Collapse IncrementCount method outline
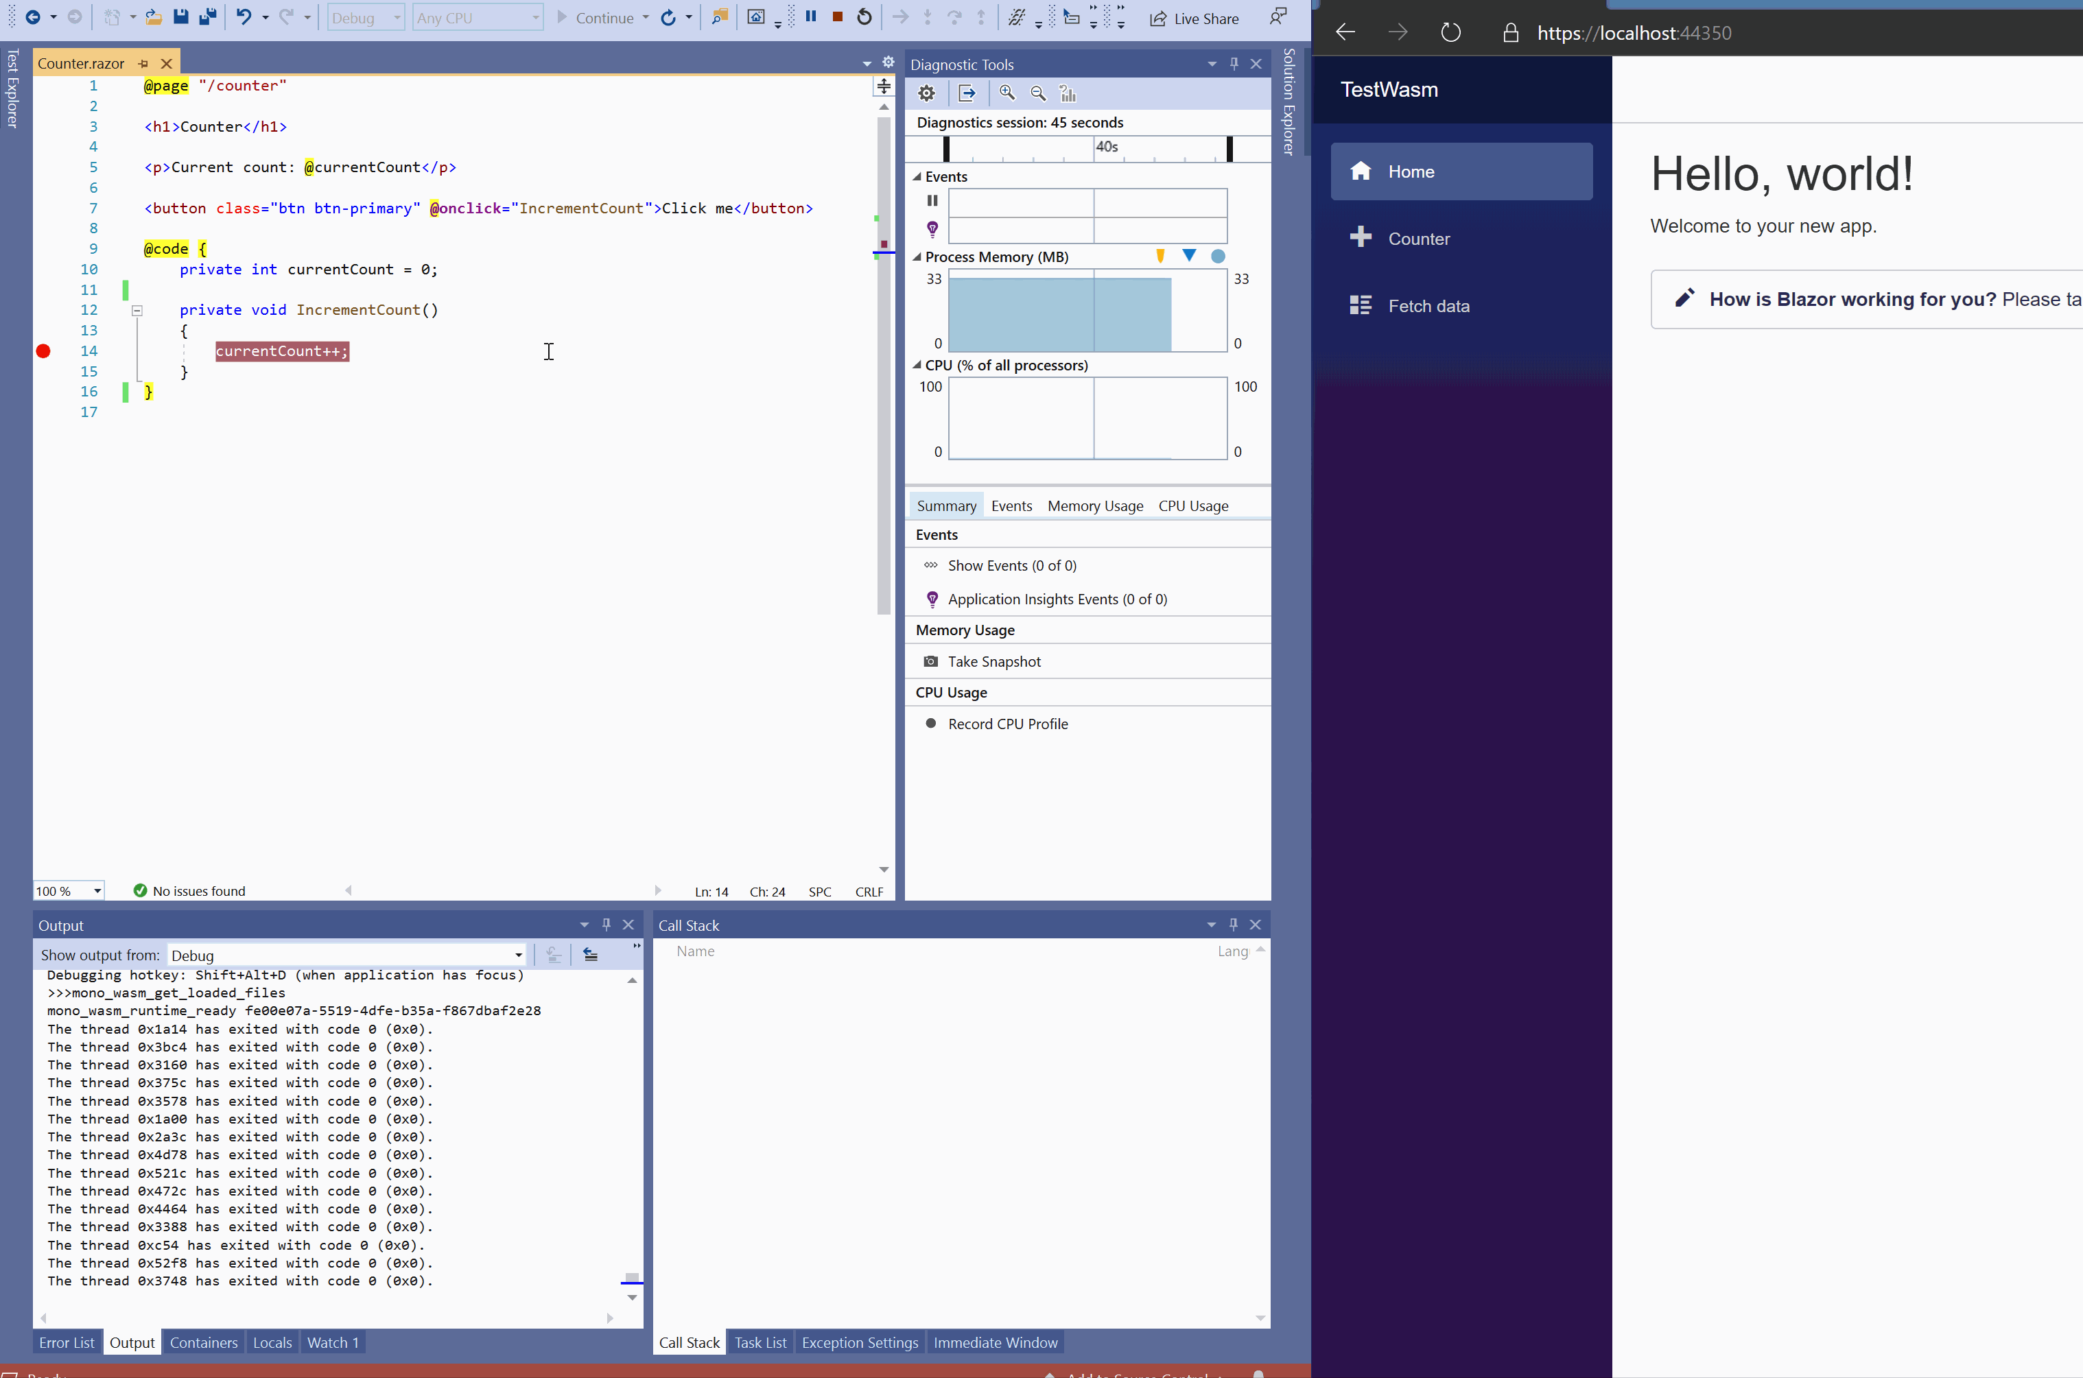 coord(137,310)
